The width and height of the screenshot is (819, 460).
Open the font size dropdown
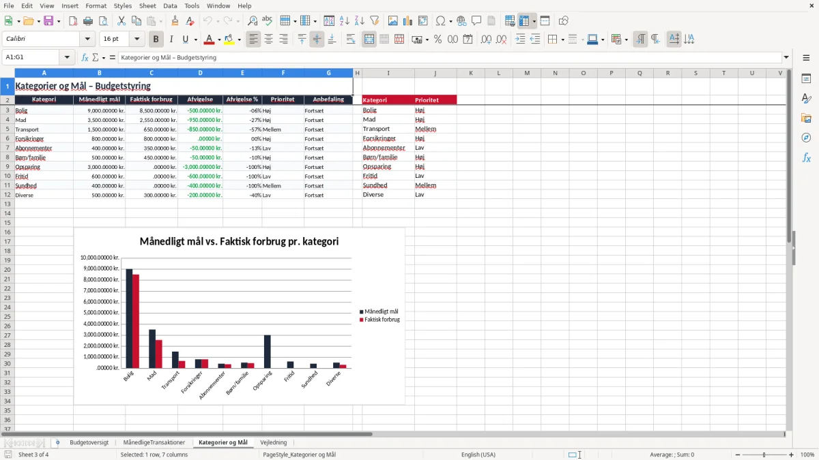tap(137, 40)
